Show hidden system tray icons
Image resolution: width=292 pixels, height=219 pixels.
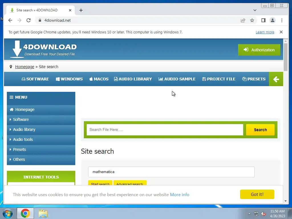[x=249, y=214]
